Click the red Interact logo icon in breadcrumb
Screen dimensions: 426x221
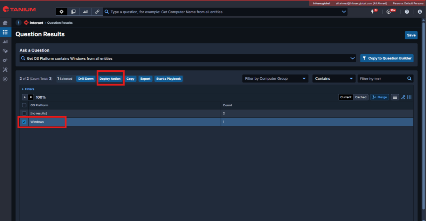click(x=26, y=23)
